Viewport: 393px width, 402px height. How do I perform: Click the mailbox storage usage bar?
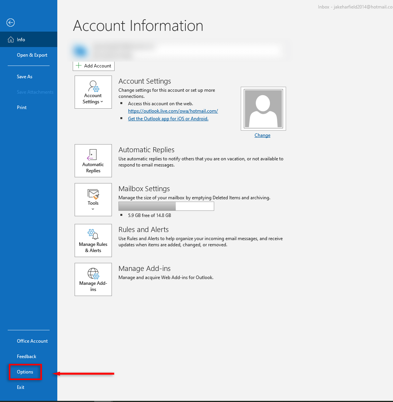pyautogui.click(x=166, y=206)
